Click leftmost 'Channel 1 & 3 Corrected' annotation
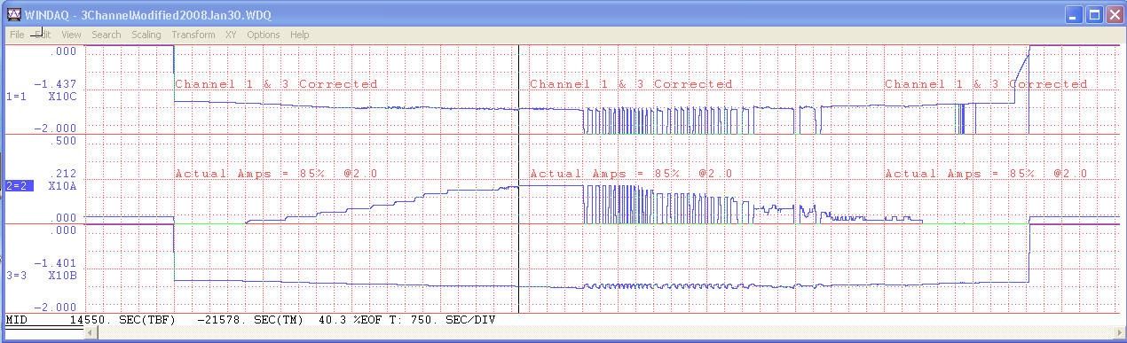1127x343 pixels. click(x=276, y=84)
